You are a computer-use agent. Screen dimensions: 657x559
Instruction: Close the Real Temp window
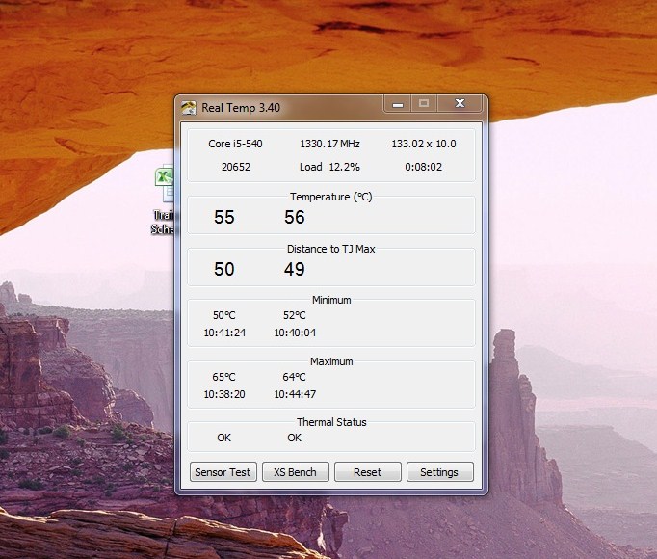tap(460, 104)
